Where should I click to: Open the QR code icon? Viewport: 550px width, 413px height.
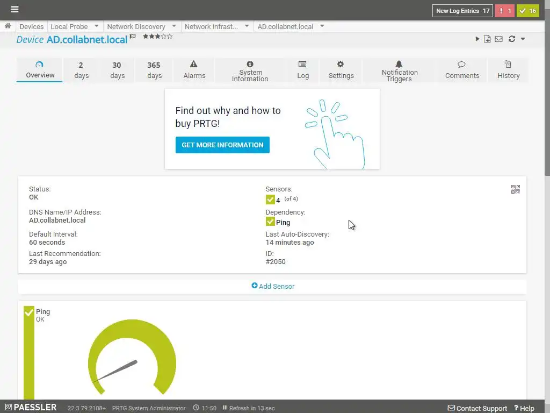[515, 189]
